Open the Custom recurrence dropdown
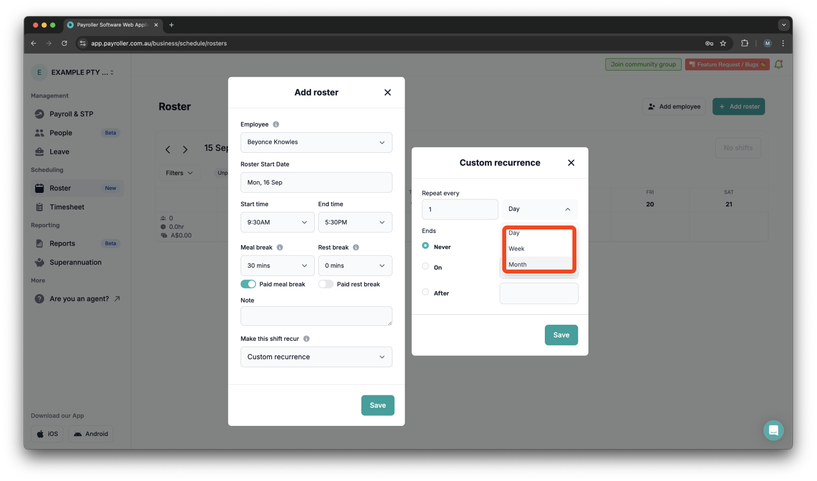This screenshot has height=481, width=817. pos(316,357)
